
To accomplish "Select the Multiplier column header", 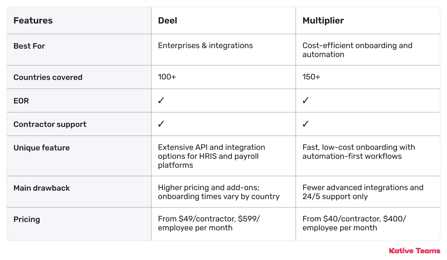I will click(323, 20).
